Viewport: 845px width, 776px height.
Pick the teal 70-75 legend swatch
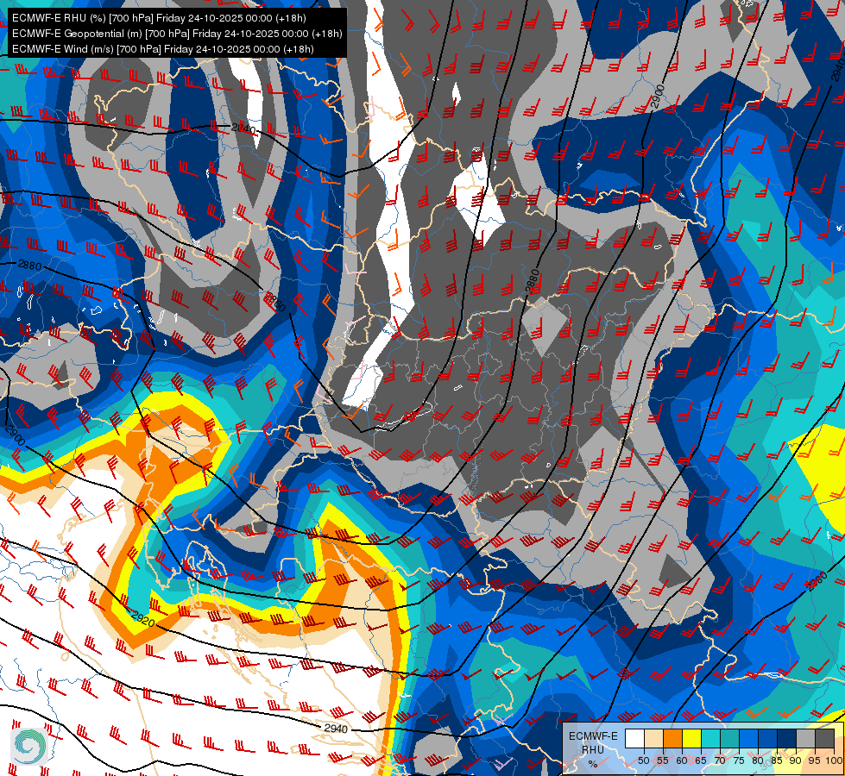click(x=729, y=738)
